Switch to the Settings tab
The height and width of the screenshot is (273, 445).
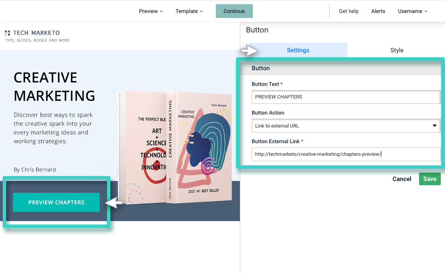click(x=298, y=50)
